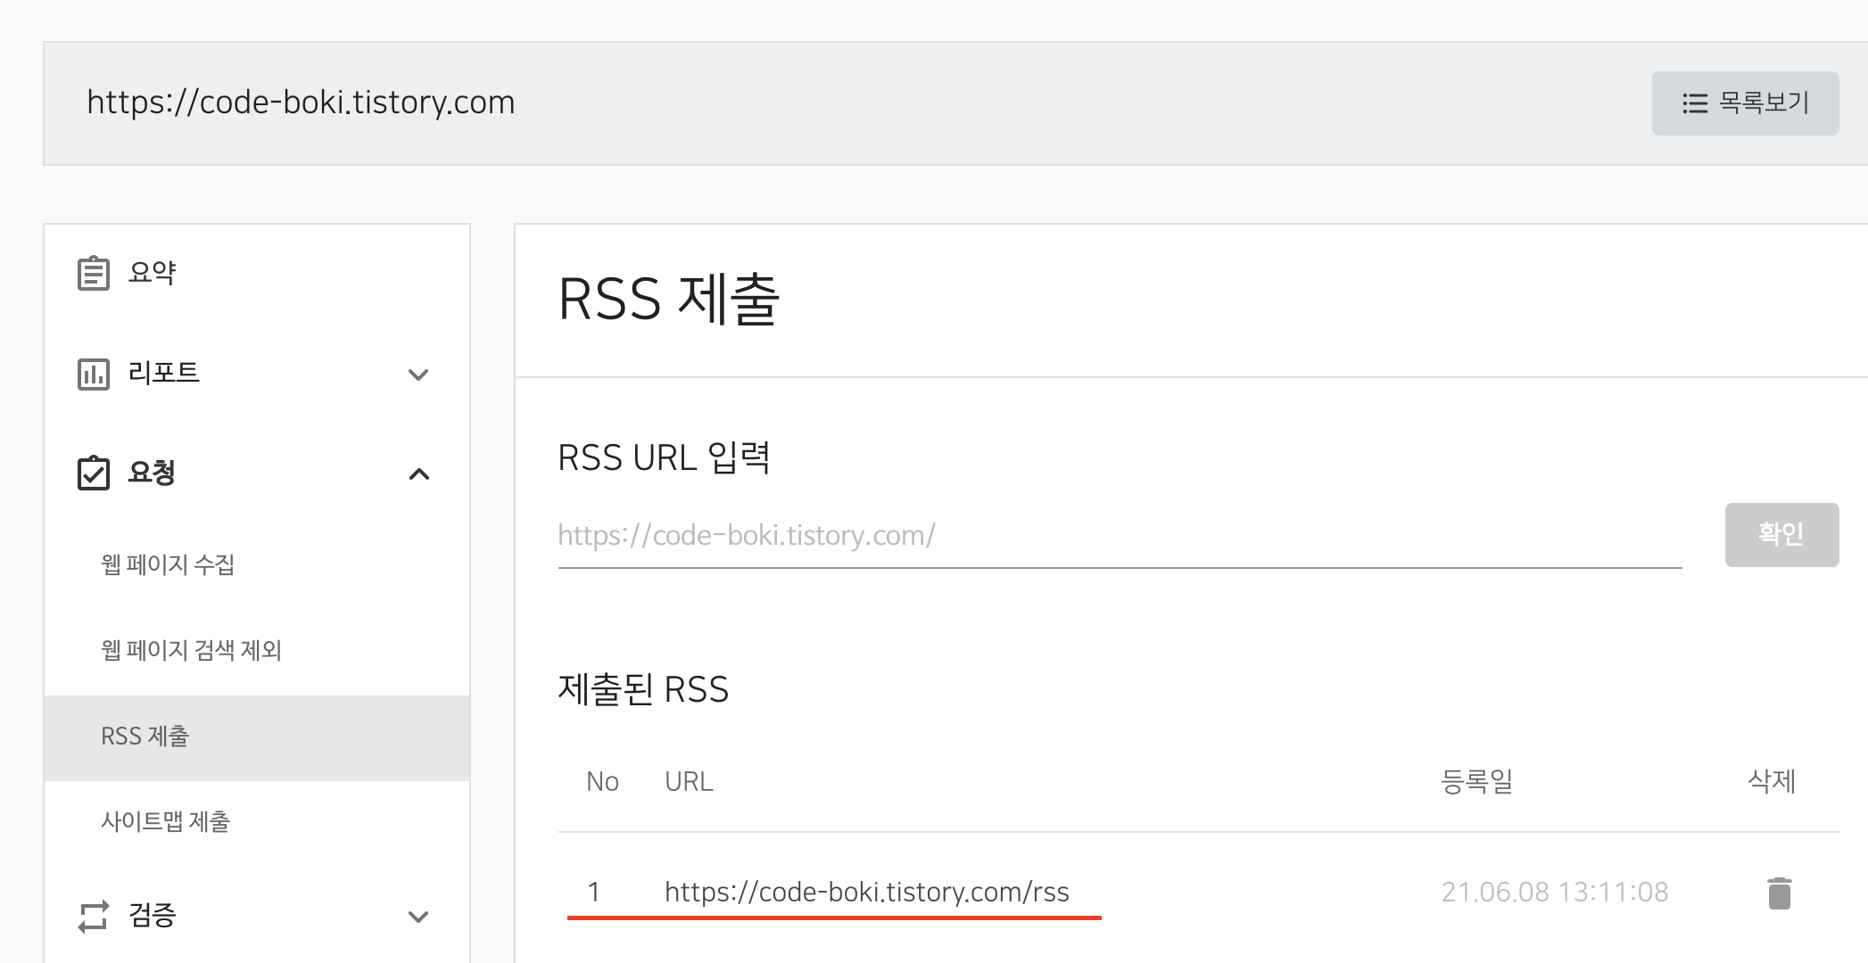Open the submitted code-boki.tistory.com/rss link
1868x963 pixels.
(866, 892)
